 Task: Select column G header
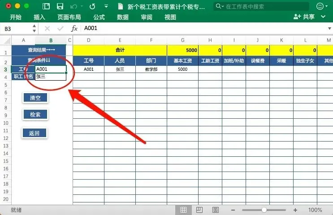183,40
